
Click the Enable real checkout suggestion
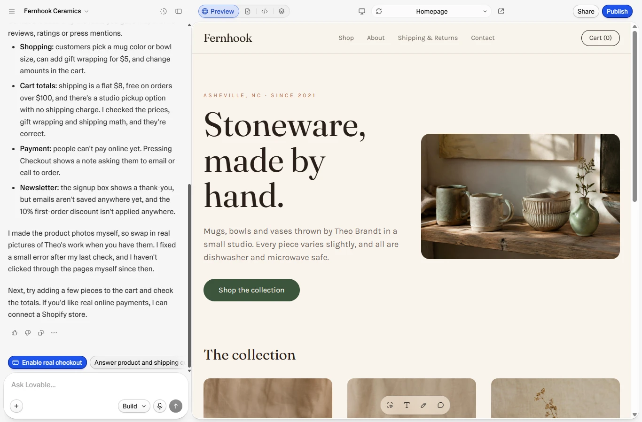[47, 362]
